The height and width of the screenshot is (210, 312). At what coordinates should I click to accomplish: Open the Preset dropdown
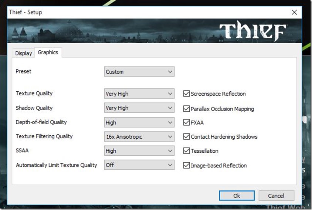coord(139,72)
